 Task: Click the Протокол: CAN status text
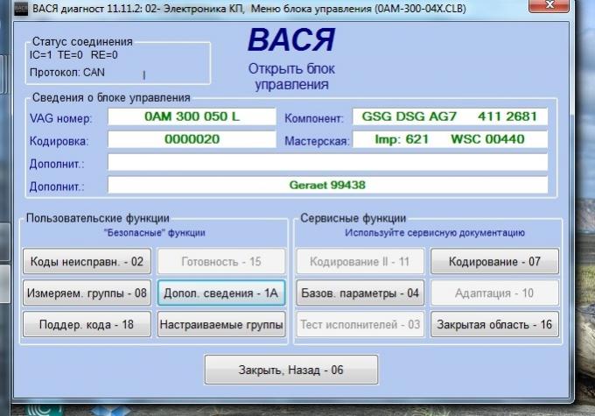pos(67,72)
